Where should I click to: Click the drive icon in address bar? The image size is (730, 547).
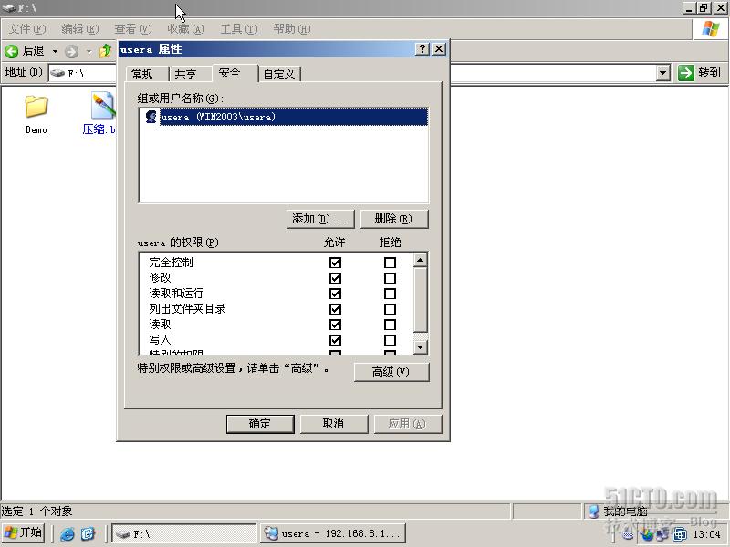click(x=57, y=73)
